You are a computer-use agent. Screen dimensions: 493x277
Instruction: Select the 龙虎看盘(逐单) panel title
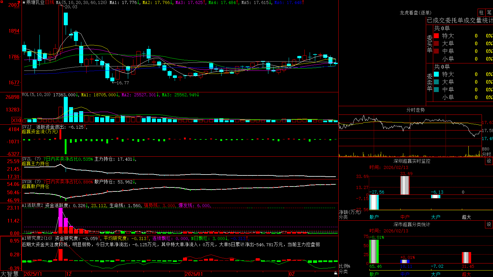coord(415,13)
